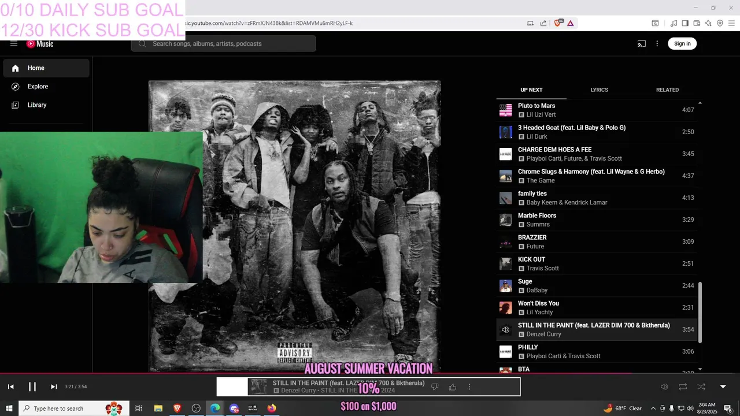Go to Home in the sidebar
This screenshot has width=740, height=416.
[x=46, y=68]
